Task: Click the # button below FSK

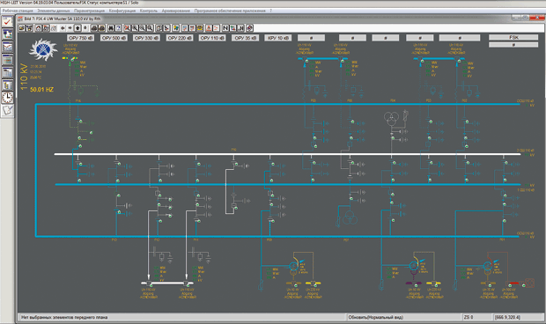Action: [x=513, y=45]
